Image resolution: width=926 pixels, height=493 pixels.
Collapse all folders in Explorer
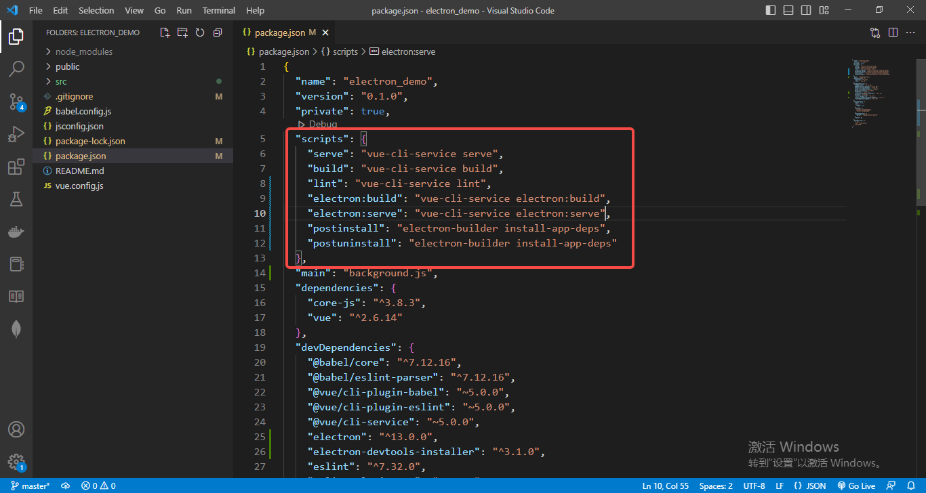coord(218,33)
